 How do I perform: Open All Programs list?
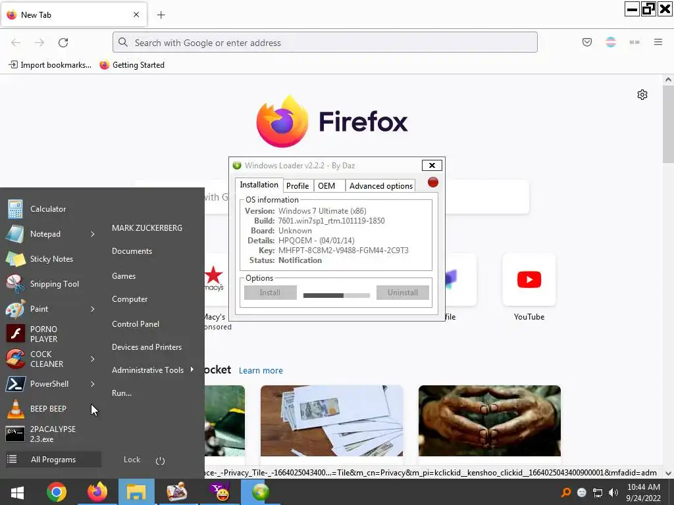click(x=53, y=460)
